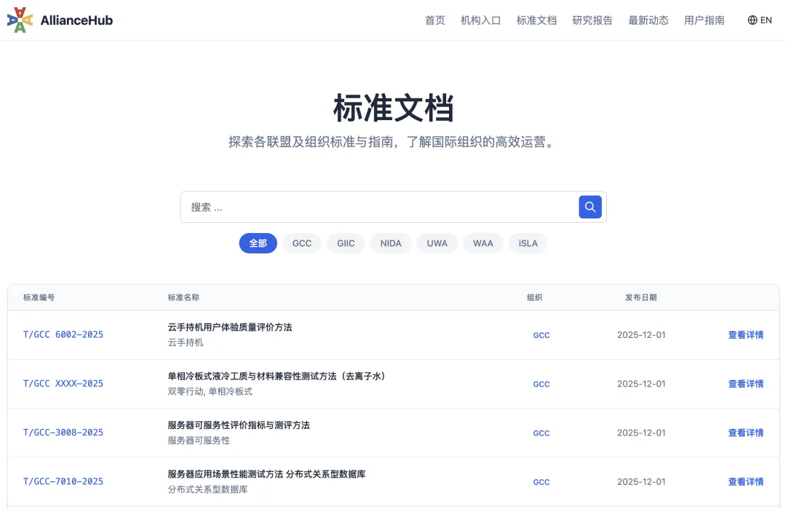Open standard T/GCC 6002-2025 link

pyautogui.click(x=63, y=335)
